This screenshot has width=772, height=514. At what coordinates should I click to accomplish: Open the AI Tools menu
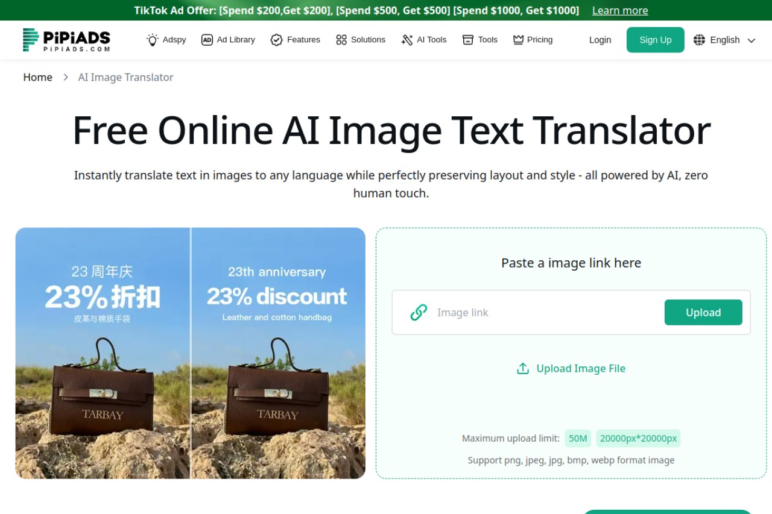(x=424, y=40)
